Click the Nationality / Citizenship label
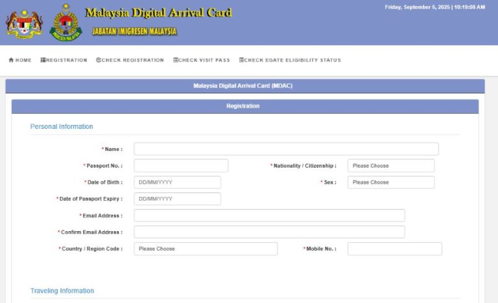Screen dimensions: 498x303 [303, 166]
